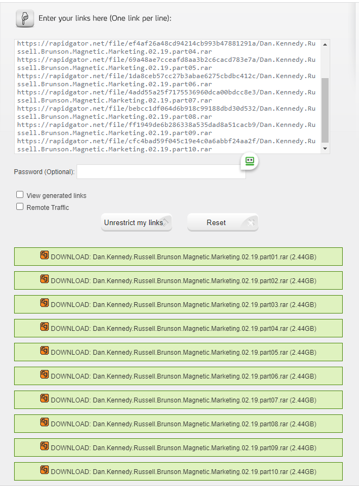Viewport: 359px width, 486px height.
Task: Click Rapidgator icon on part05.rar download row
Action: [x=45, y=350]
